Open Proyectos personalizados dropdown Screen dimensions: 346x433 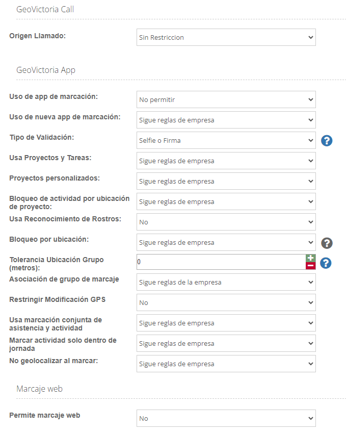pos(226,182)
